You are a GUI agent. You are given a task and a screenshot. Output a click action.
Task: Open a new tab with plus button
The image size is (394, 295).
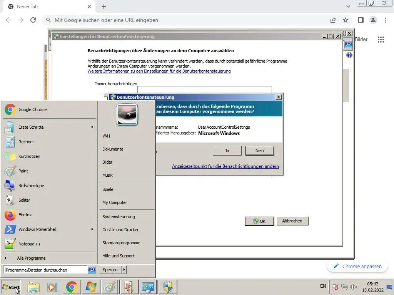click(x=104, y=7)
